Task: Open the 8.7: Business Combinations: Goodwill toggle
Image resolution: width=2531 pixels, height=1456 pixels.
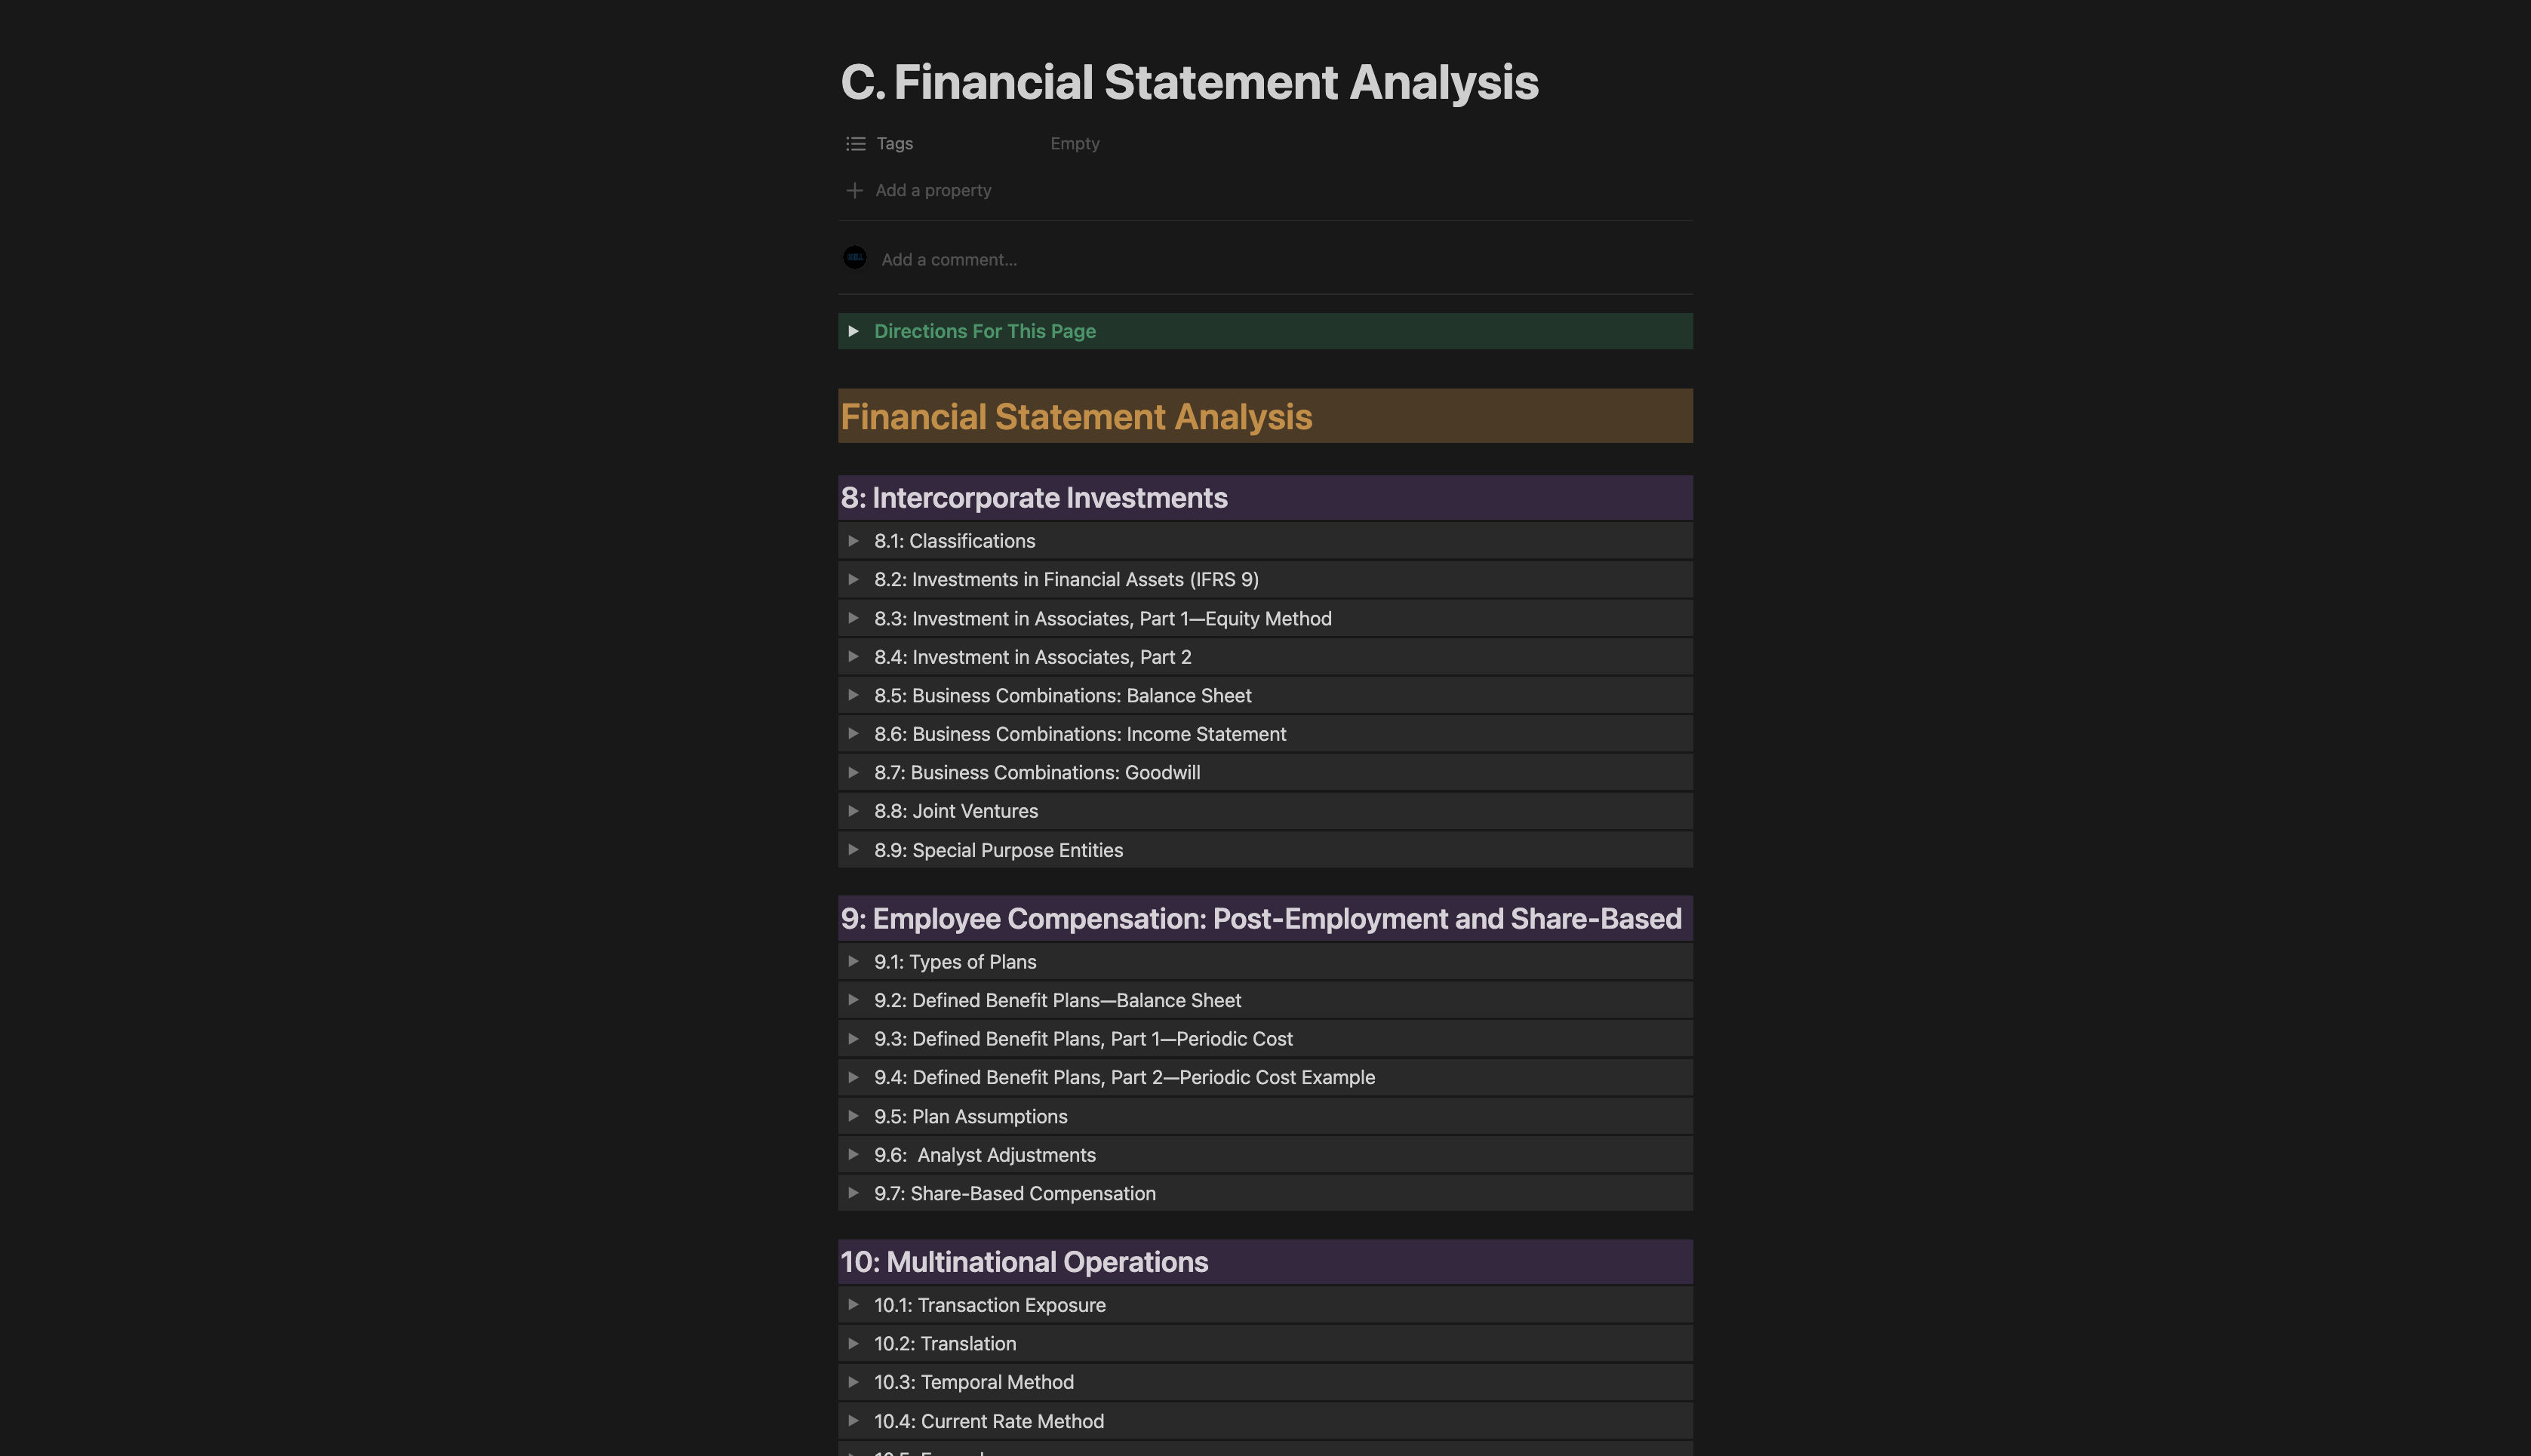Action: (855, 772)
